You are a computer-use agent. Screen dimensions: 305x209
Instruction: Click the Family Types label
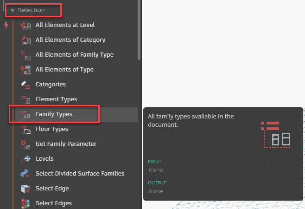coord(54,114)
